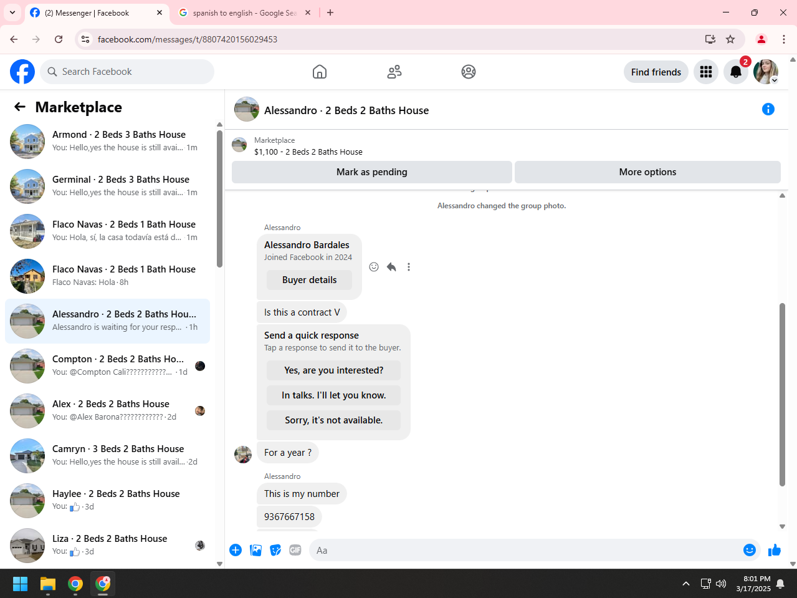This screenshot has height=598, width=797.
Task: Click the address bar URL
Action: click(x=188, y=39)
